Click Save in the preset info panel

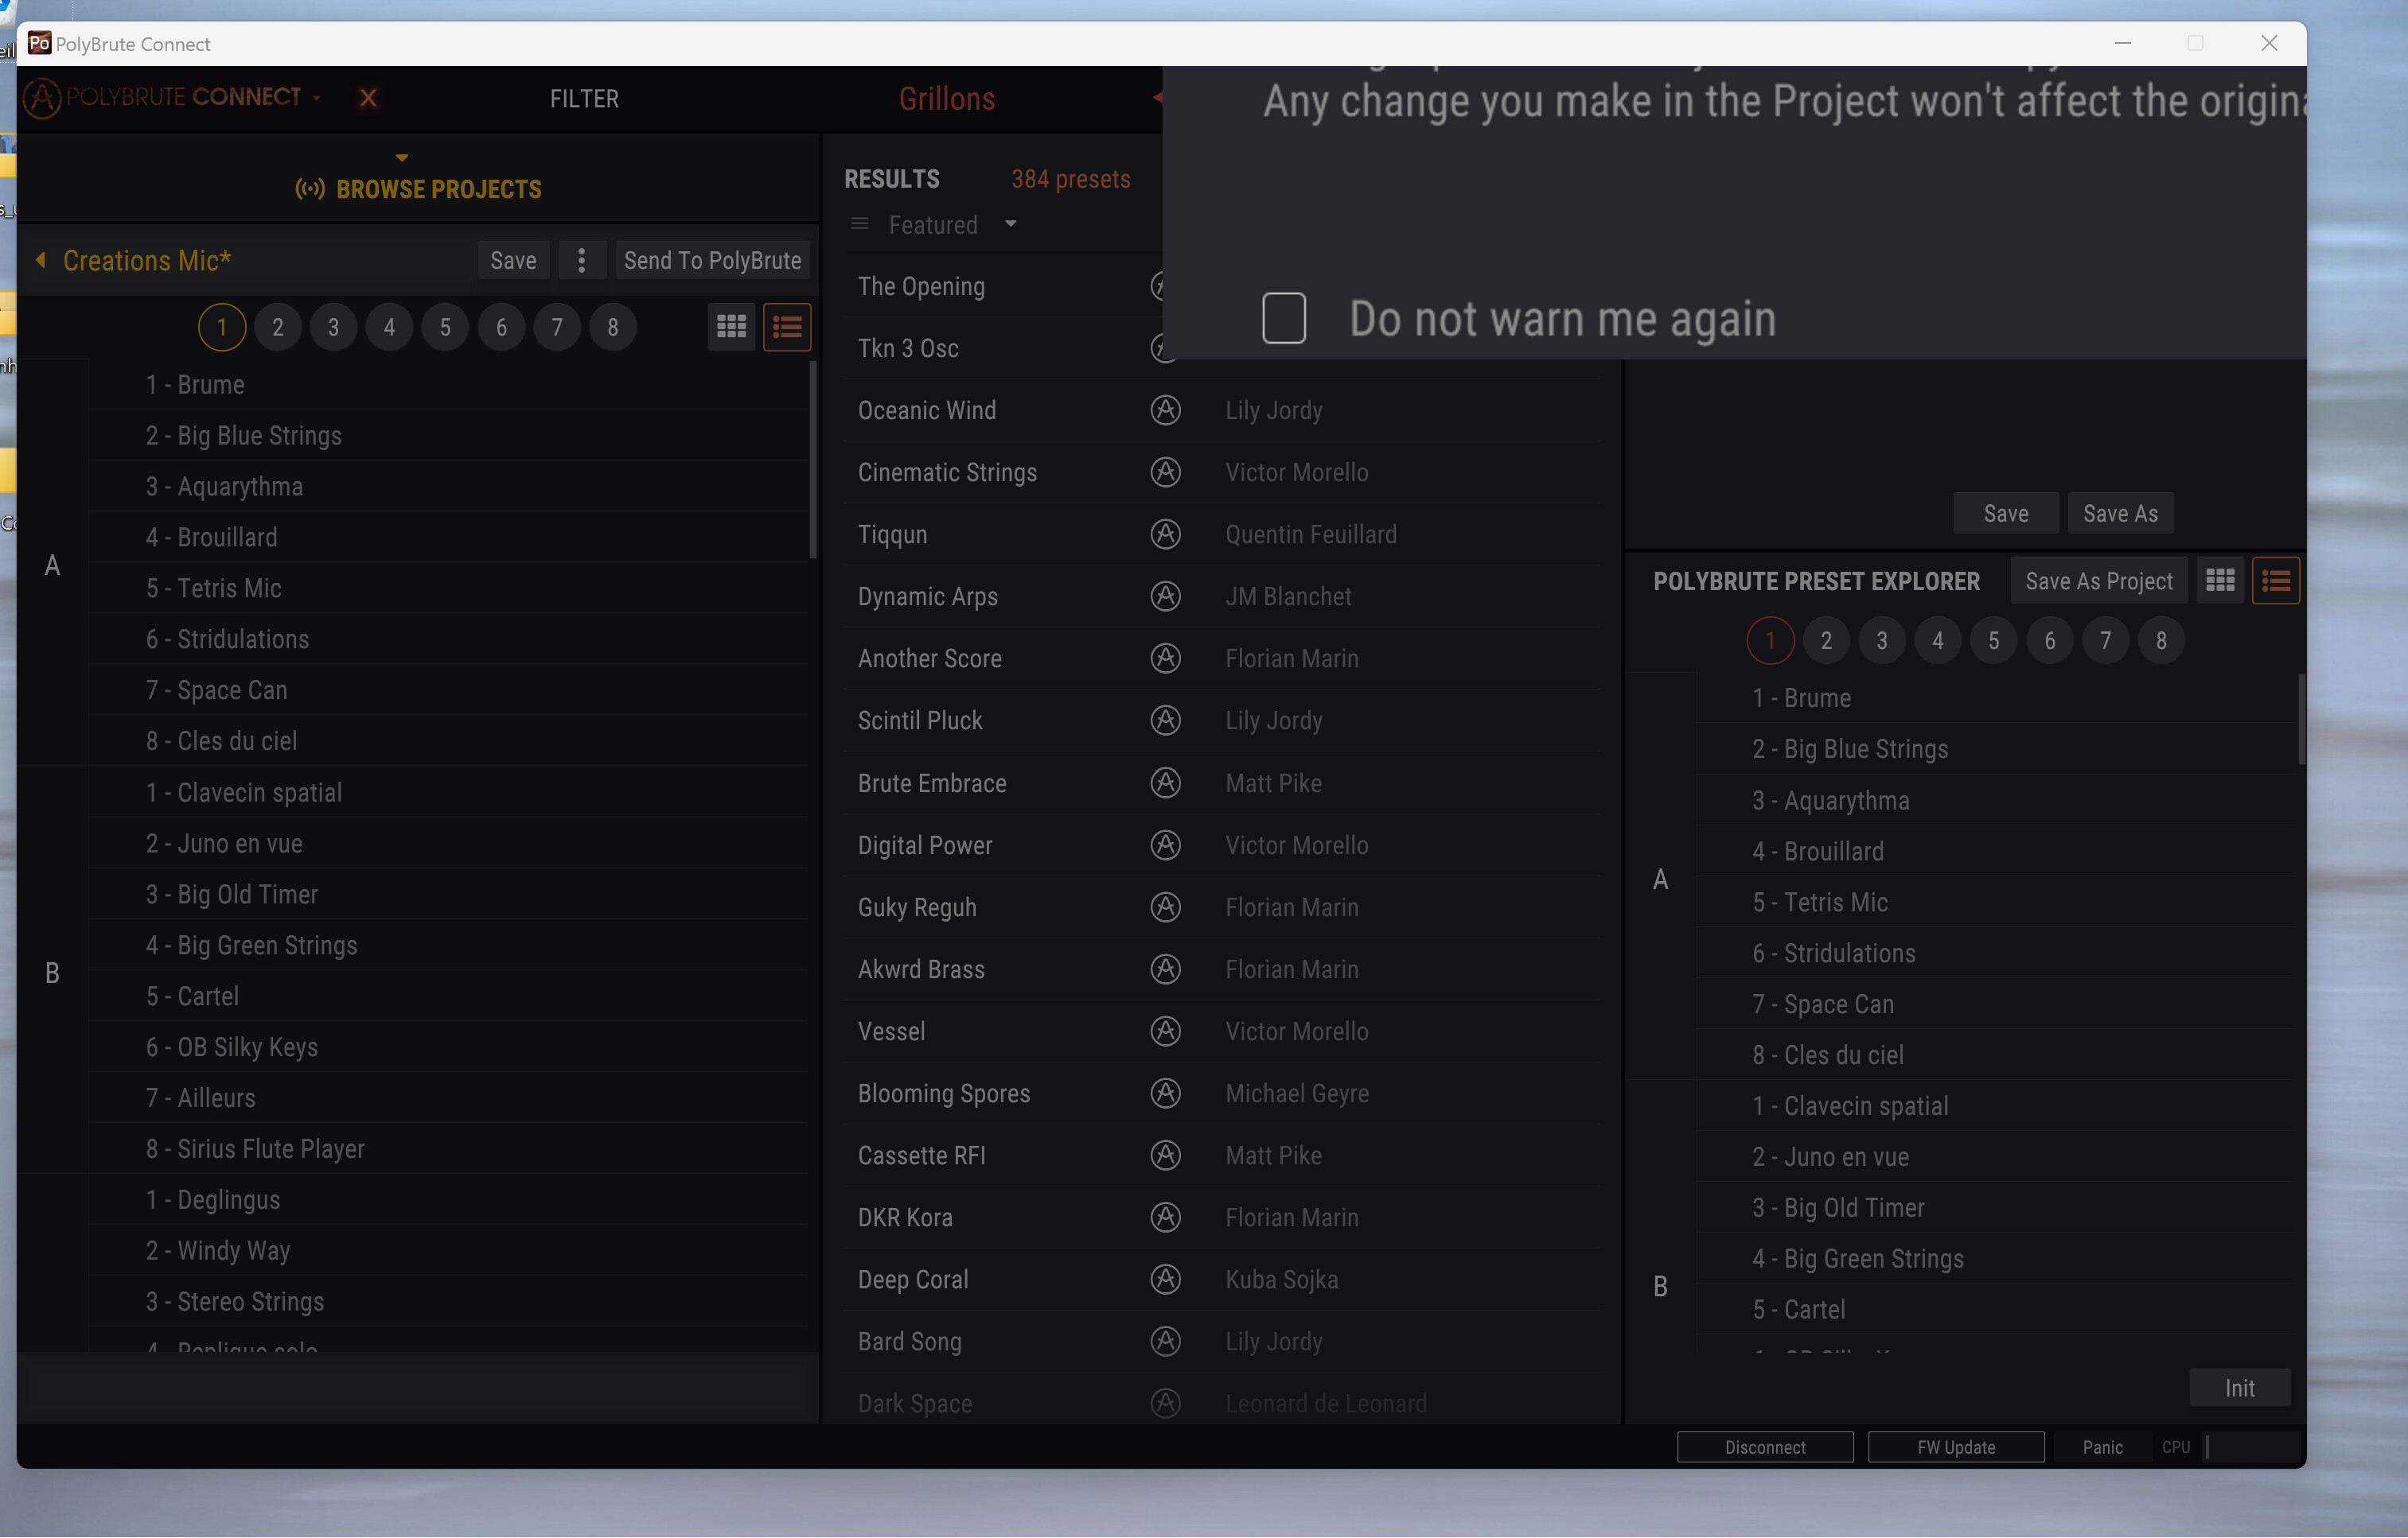pos(2005,514)
